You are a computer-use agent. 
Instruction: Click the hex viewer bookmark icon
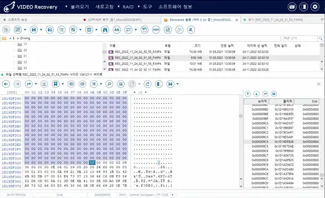[56, 84]
